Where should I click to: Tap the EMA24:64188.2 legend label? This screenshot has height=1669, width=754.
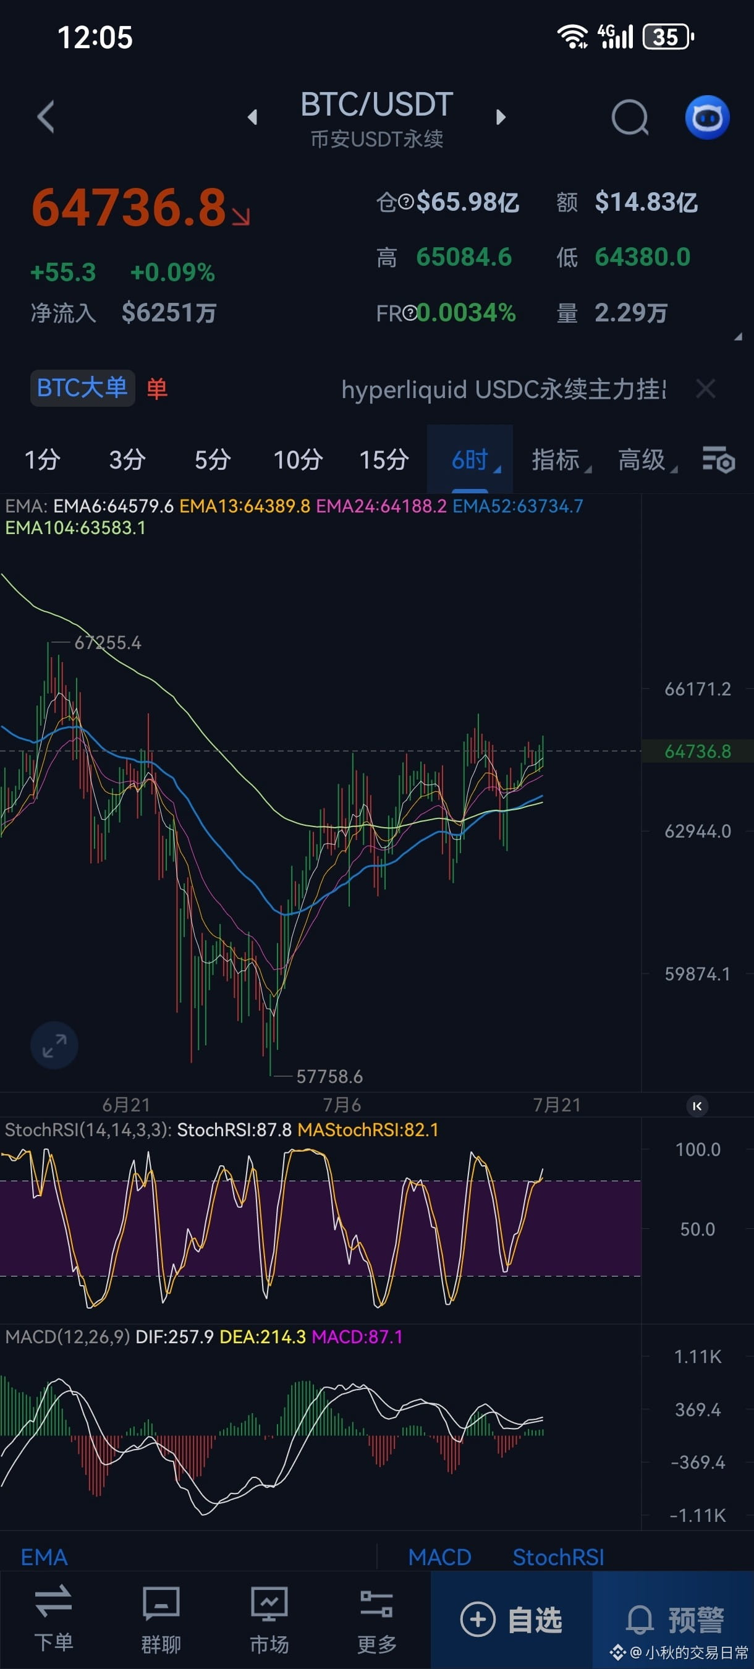[381, 506]
